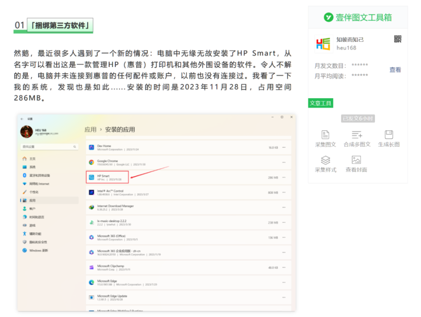Open the options menu for HP Smart
Screen dimensions: 421x317
284,176
